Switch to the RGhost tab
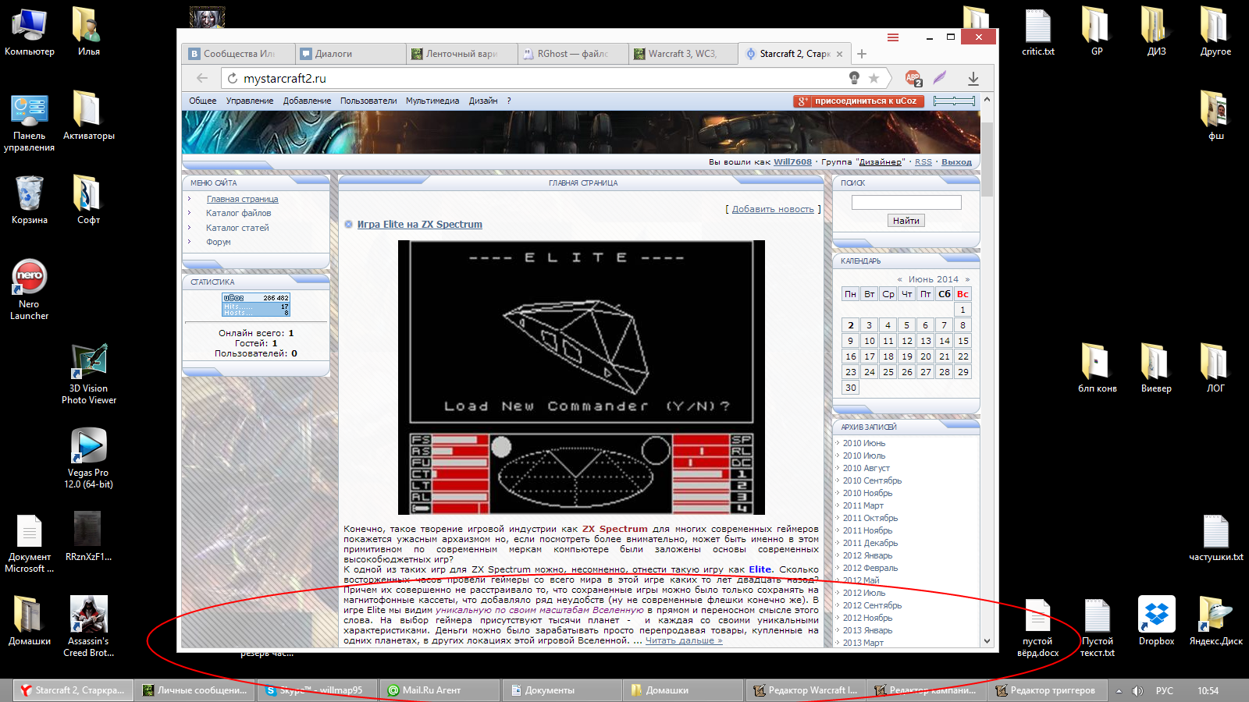This screenshot has width=1249, height=702. point(573,54)
